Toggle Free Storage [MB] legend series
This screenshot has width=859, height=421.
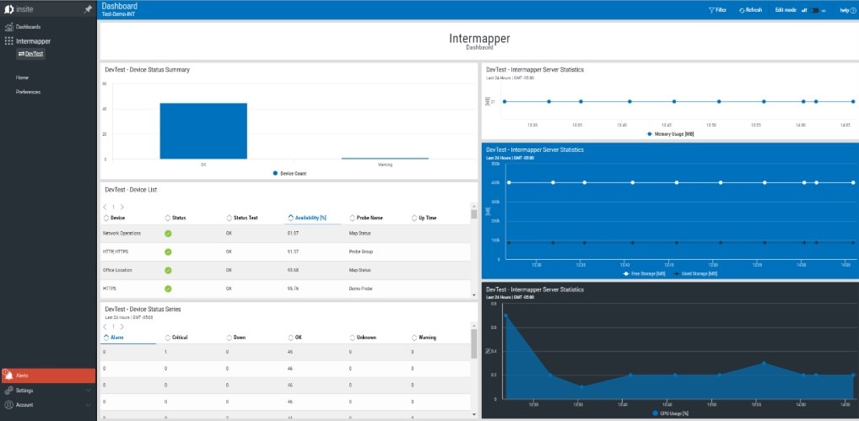[644, 273]
